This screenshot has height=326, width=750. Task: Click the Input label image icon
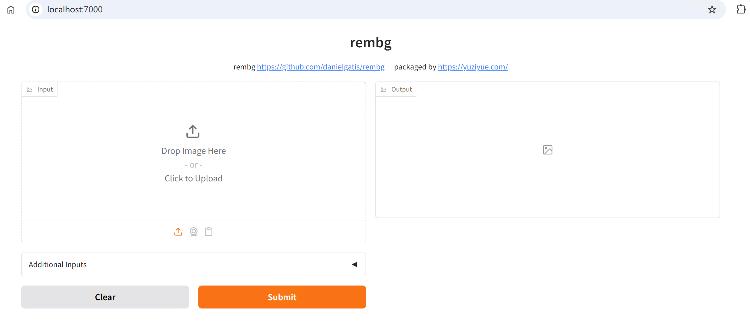pyautogui.click(x=30, y=89)
